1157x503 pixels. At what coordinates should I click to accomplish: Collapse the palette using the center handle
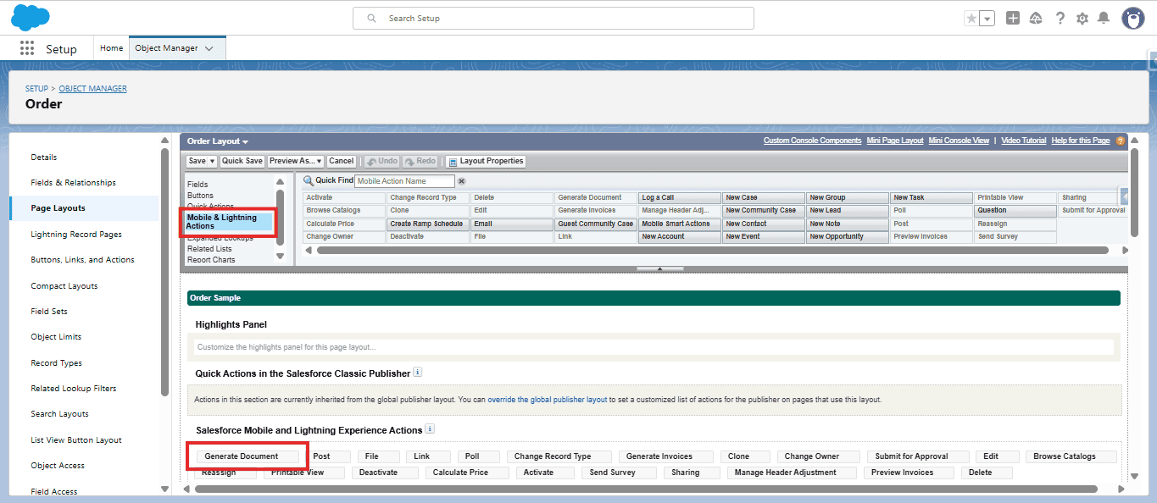(659, 268)
